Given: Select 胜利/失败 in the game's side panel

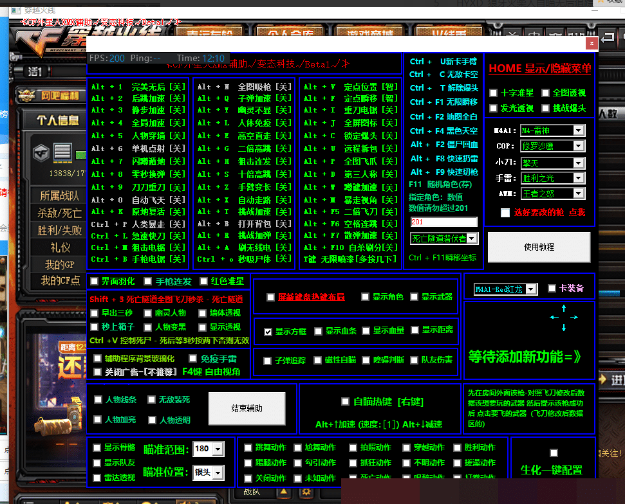Looking at the screenshot, I should pos(59,230).
